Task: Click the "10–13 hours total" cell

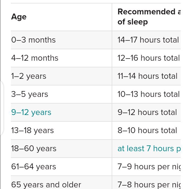Action: (x=148, y=94)
